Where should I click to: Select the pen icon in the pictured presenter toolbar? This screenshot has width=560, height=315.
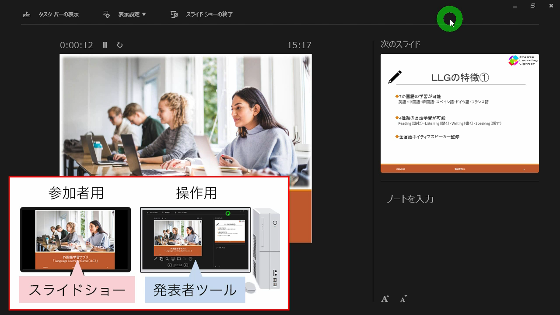[x=156, y=259]
